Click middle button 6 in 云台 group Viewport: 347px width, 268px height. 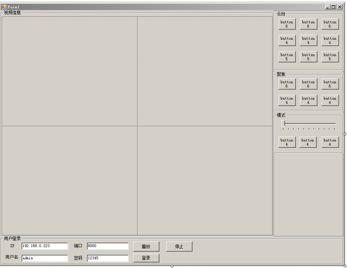[308, 24]
